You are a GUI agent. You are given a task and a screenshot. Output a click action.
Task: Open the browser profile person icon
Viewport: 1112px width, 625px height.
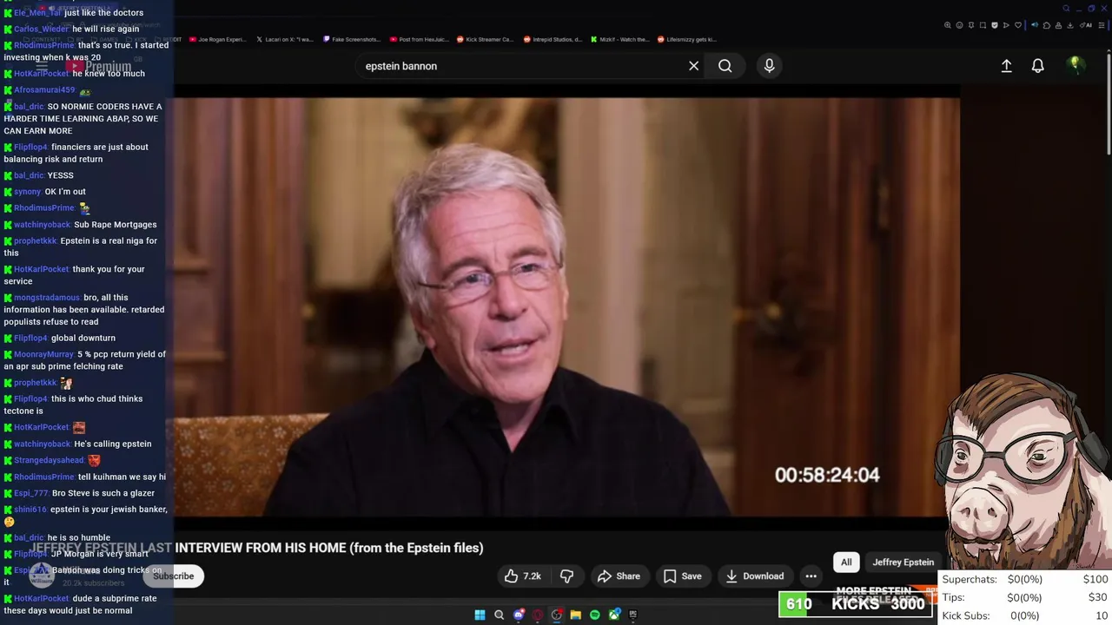click(1058, 25)
